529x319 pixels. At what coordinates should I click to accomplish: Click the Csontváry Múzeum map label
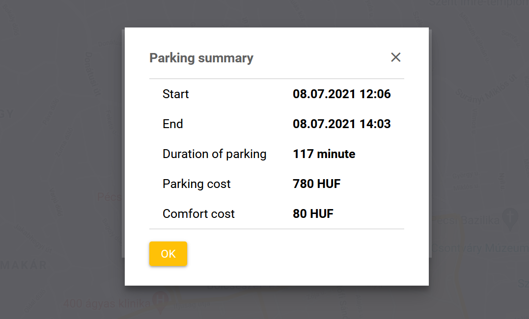pos(479,248)
